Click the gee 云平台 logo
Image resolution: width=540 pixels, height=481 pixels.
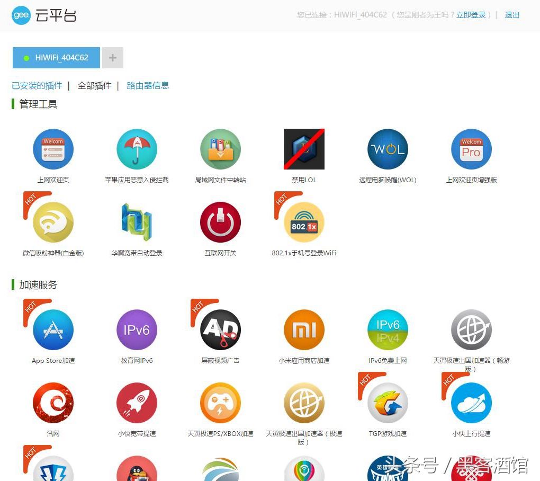click(x=44, y=15)
